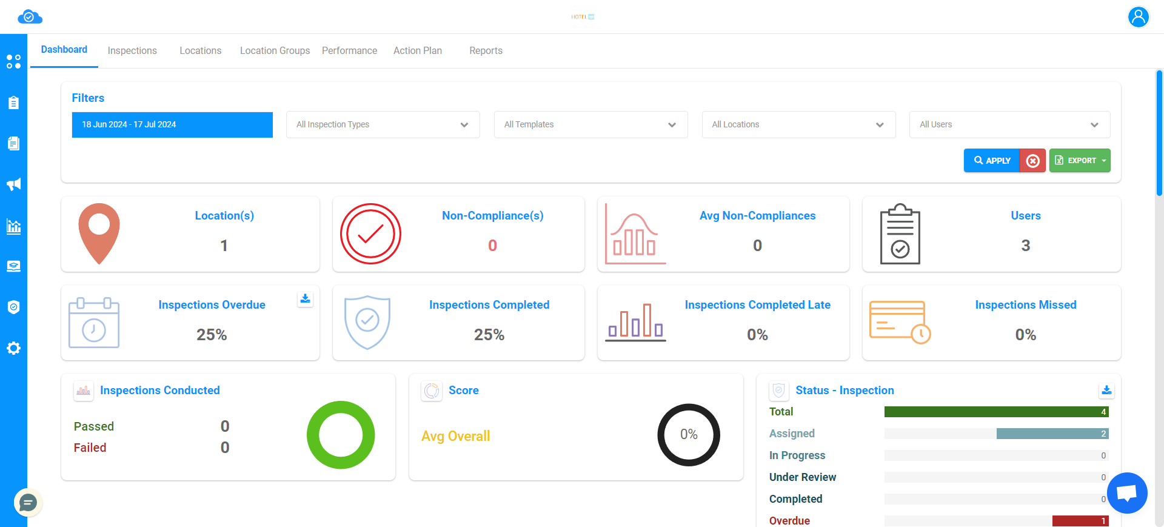
Task: Click the shield check sidebar icon
Action: point(13,307)
